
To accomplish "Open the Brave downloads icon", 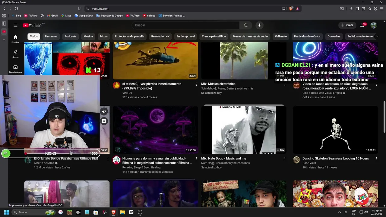I will pos(351,9).
